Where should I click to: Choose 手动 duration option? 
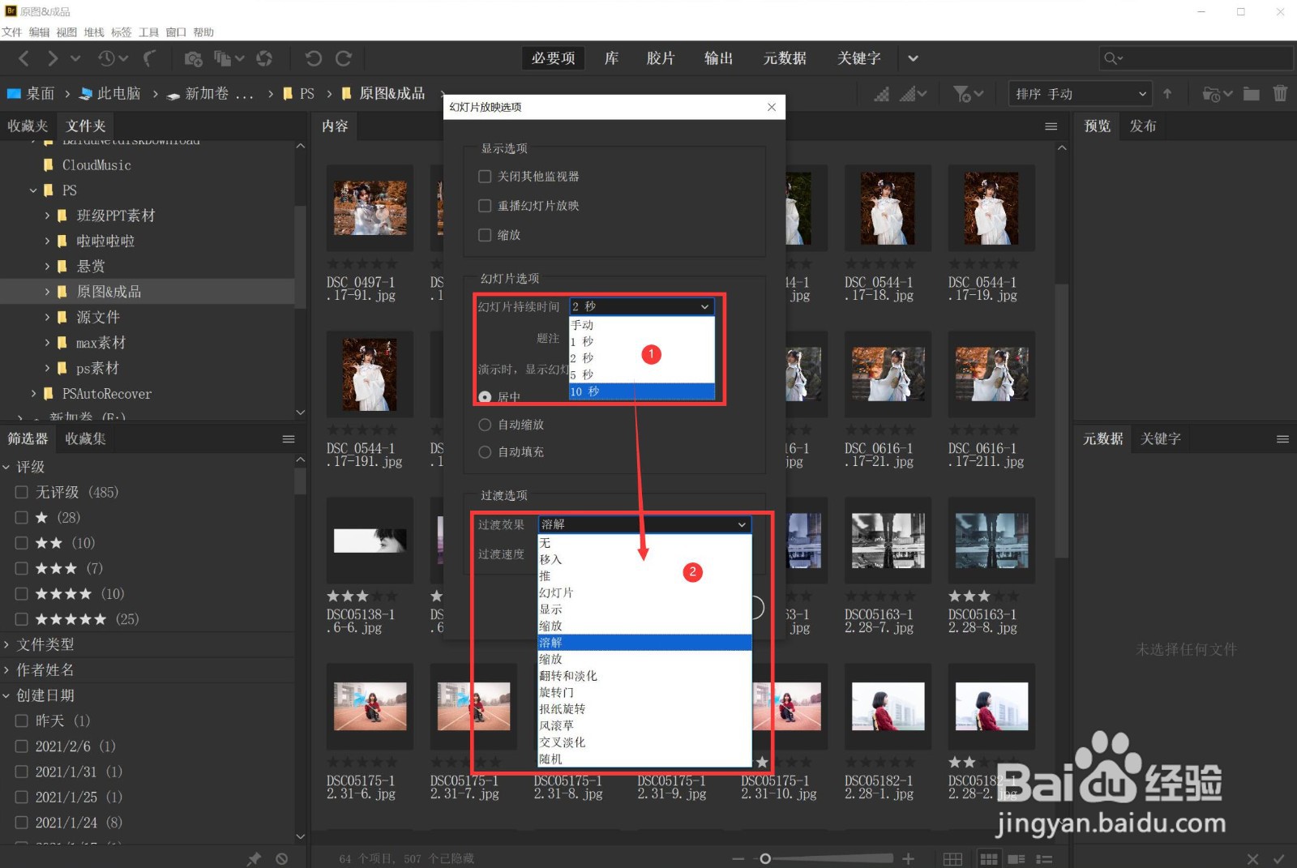[x=642, y=325]
